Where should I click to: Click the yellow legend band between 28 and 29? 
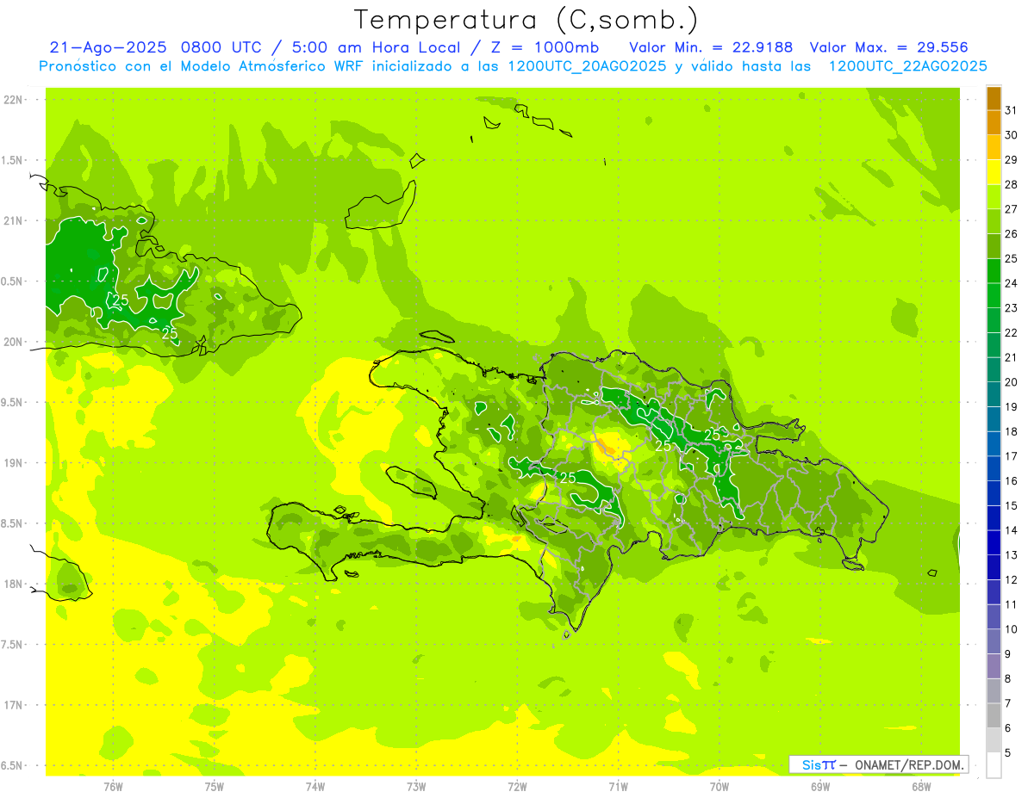pyautogui.click(x=994, y=172)
